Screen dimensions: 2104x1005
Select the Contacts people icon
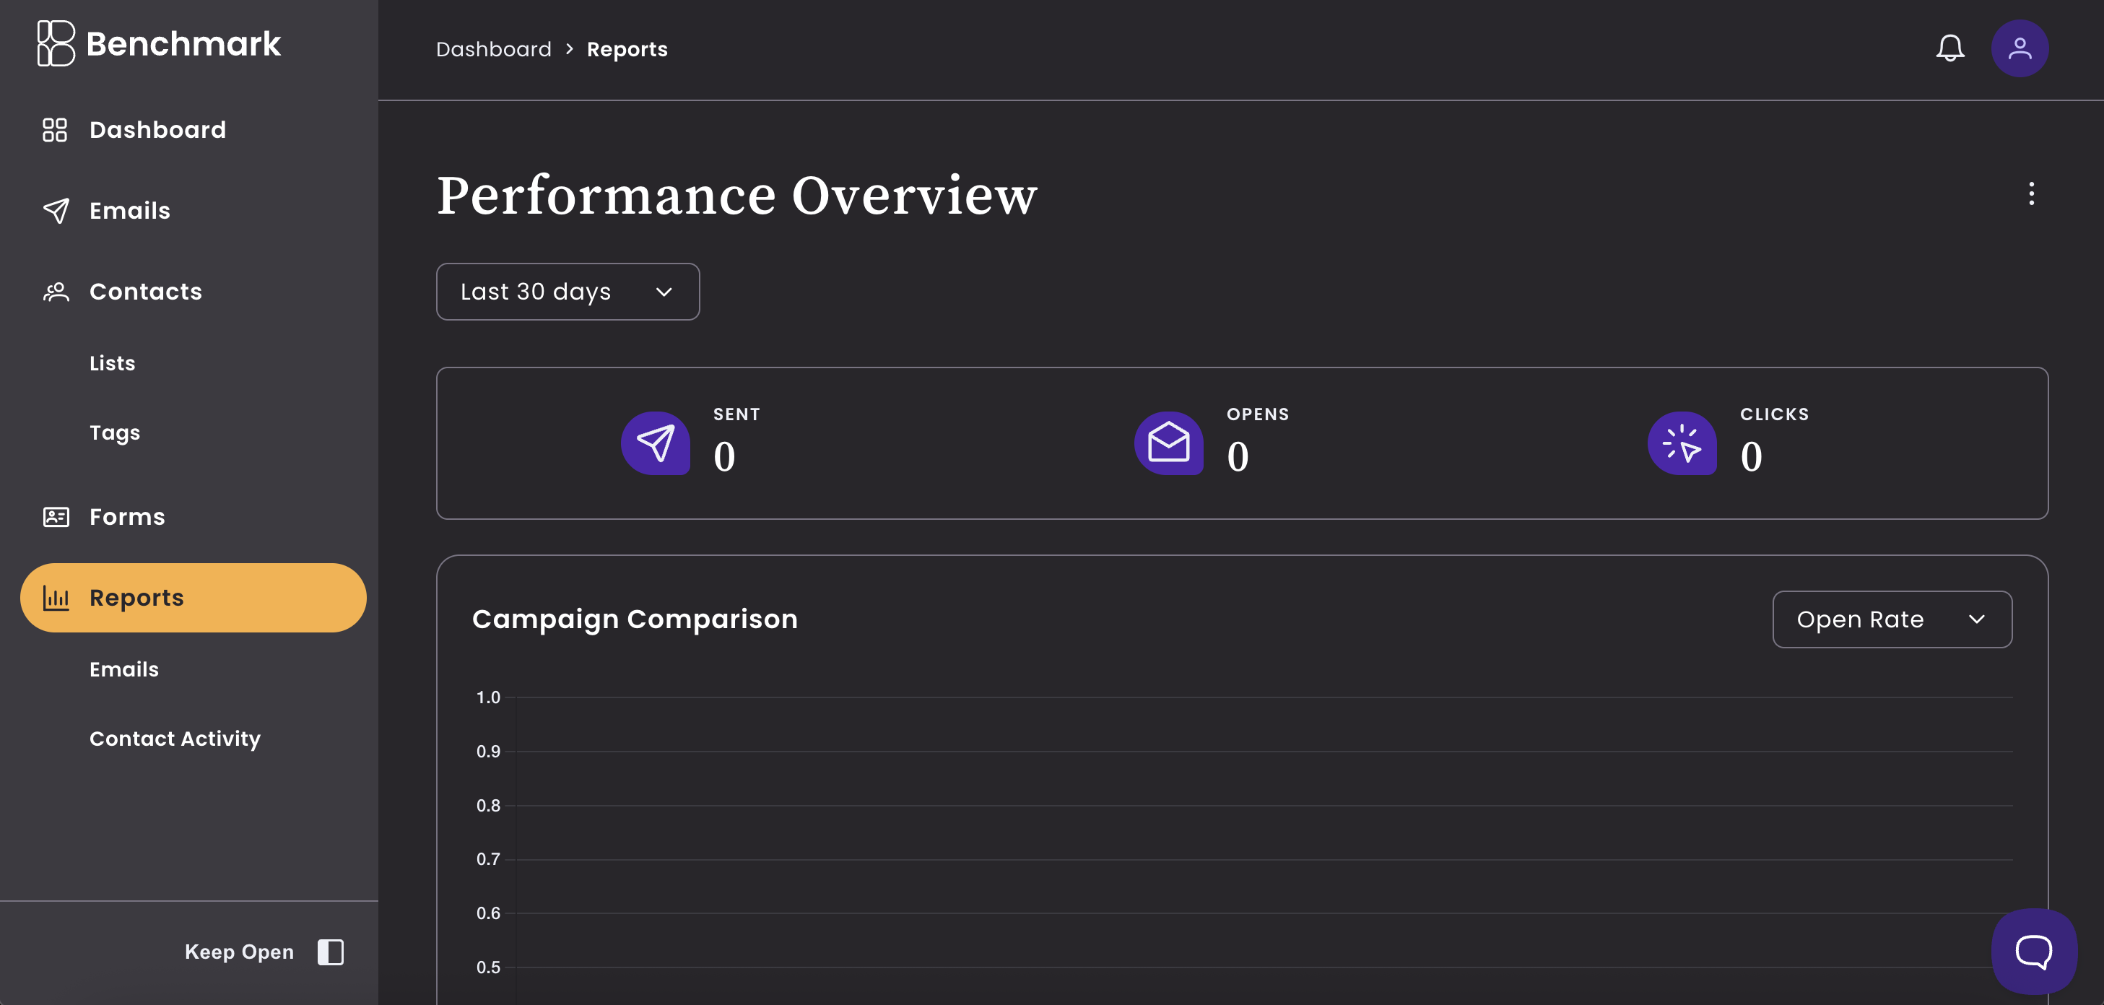pos(55,291)
